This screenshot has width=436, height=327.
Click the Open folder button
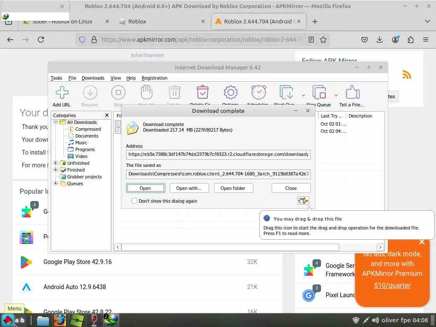coord(233,188)
